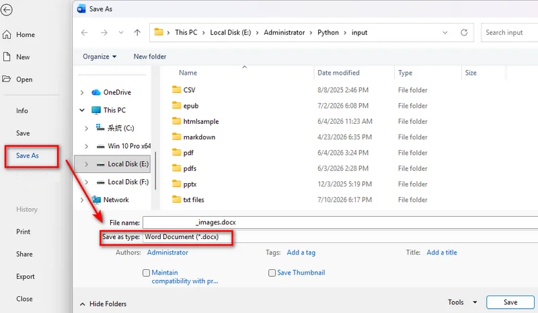Image resolution: width=538 pixels, height=313 pixels.
Task: Click the Add a tag link
Action: point(301,252)
